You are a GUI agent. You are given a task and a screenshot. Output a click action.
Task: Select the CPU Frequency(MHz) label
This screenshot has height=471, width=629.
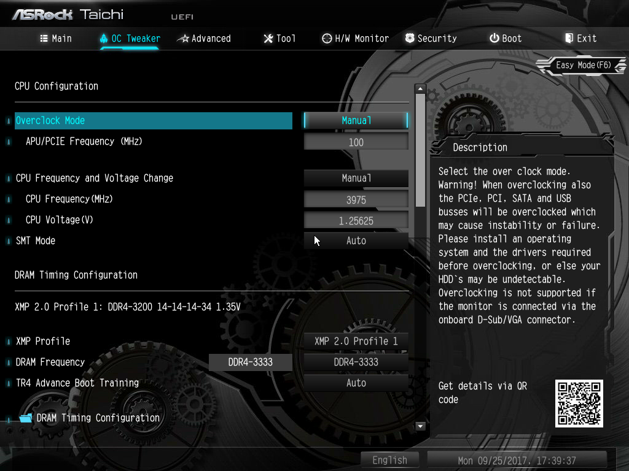click(x=69, y=199)
